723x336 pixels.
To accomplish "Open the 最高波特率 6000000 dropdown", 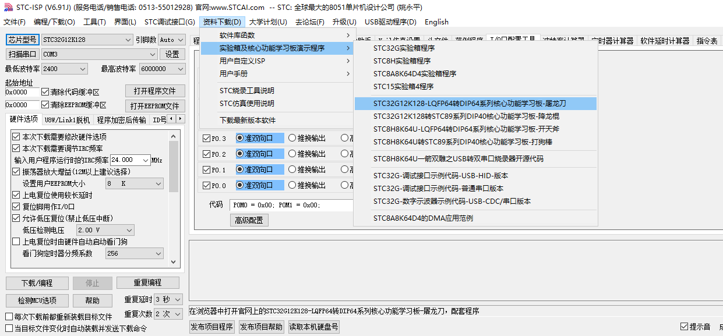I will (x=162, y=69).
